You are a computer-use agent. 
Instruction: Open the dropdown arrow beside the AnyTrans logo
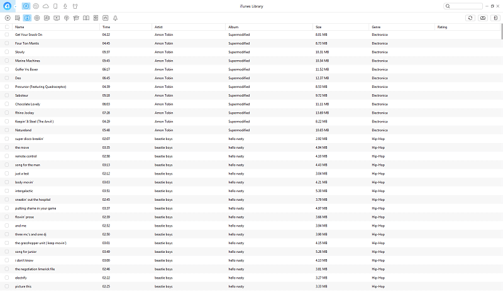[15, 7]
